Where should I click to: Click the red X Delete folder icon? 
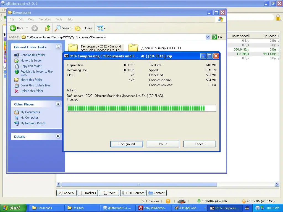16,91
